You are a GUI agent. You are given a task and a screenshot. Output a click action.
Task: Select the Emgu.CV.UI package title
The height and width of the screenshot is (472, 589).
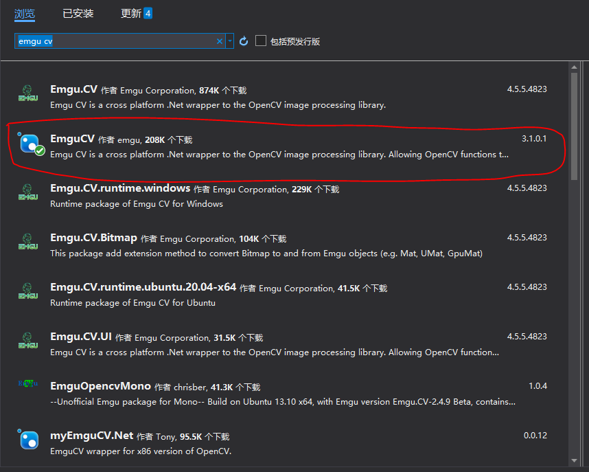[81, 337]
